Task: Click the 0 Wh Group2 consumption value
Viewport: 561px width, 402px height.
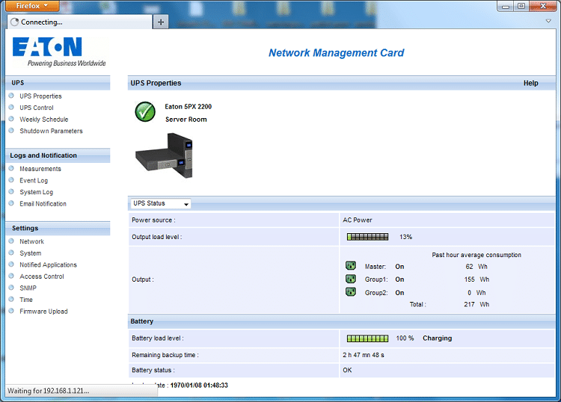Action: [x=476, y=293]
